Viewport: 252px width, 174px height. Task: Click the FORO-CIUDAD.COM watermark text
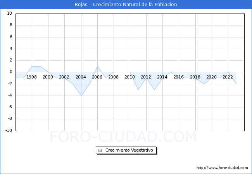pos(123,137)
